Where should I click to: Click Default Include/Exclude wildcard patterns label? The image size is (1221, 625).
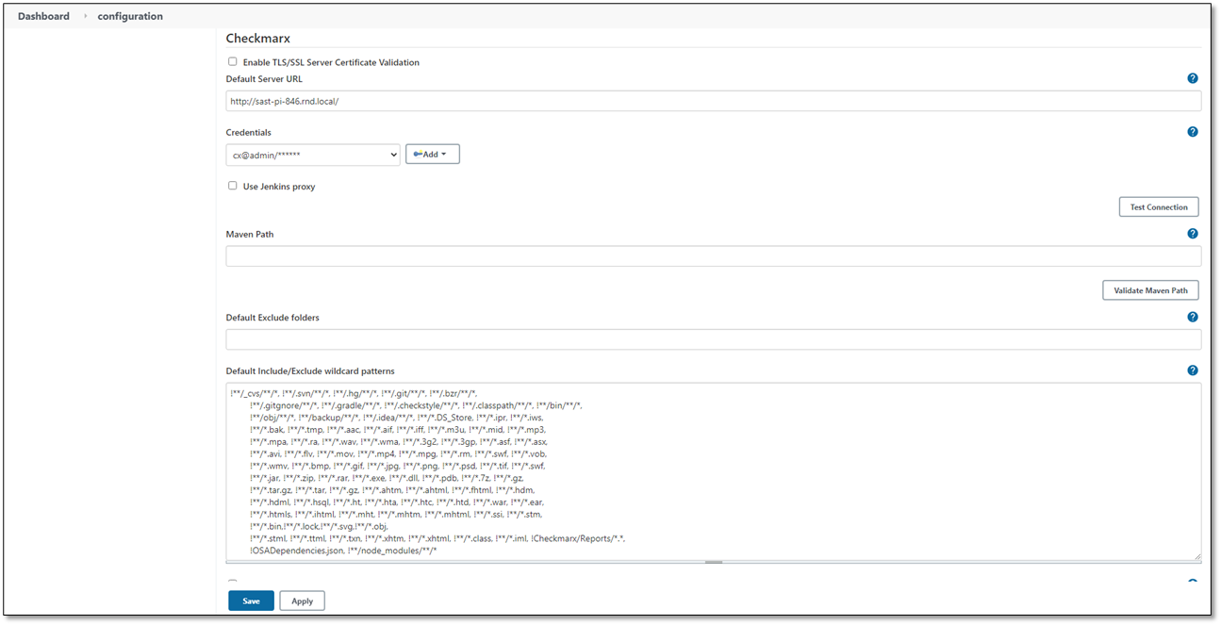point(310,370)
